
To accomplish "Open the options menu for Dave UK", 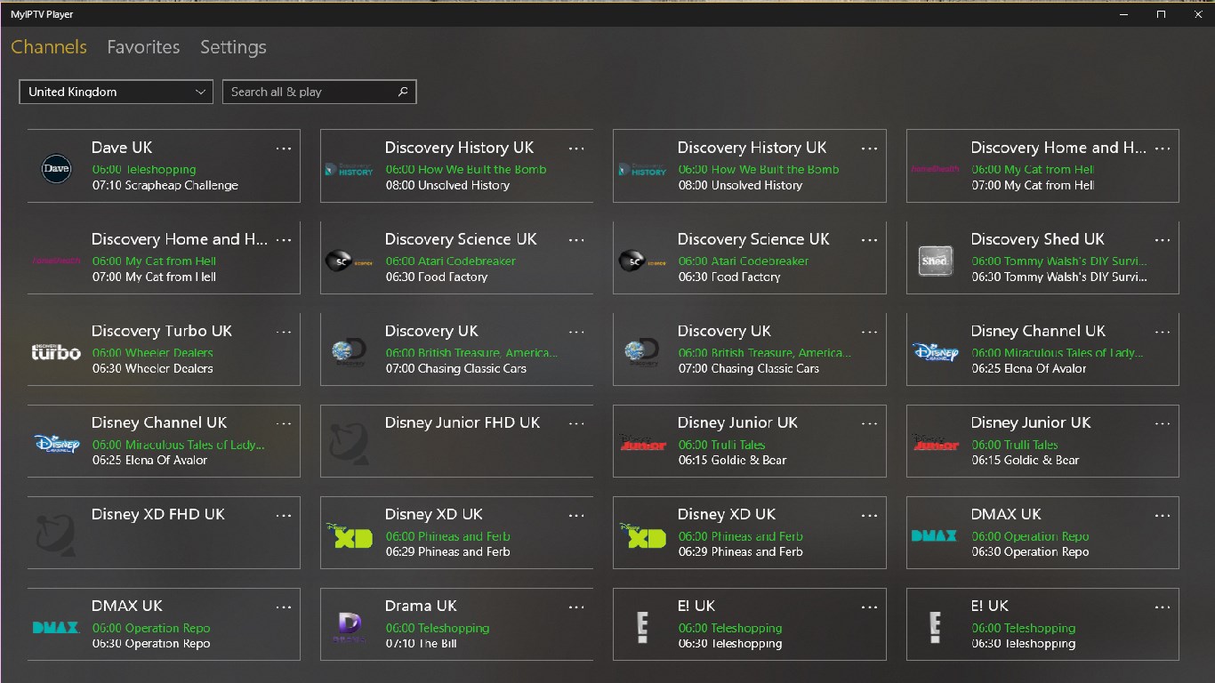I will coord(283,148).
